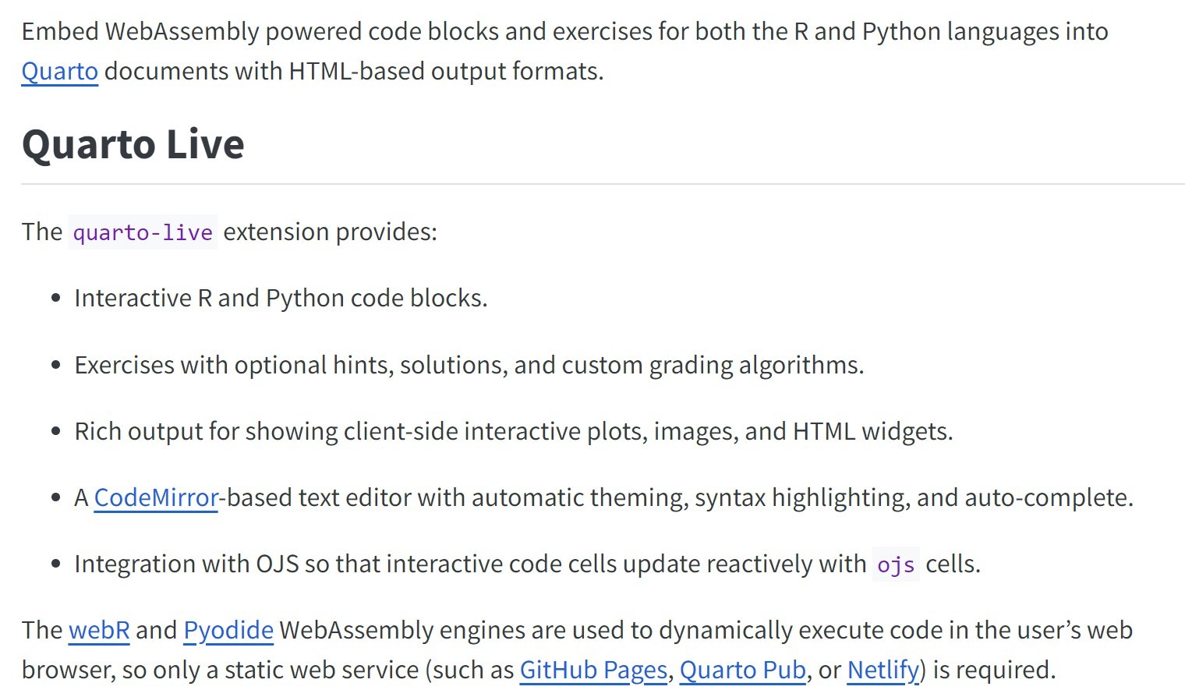Click the "Interactive R and Python code blocks" item

point(281,298)
